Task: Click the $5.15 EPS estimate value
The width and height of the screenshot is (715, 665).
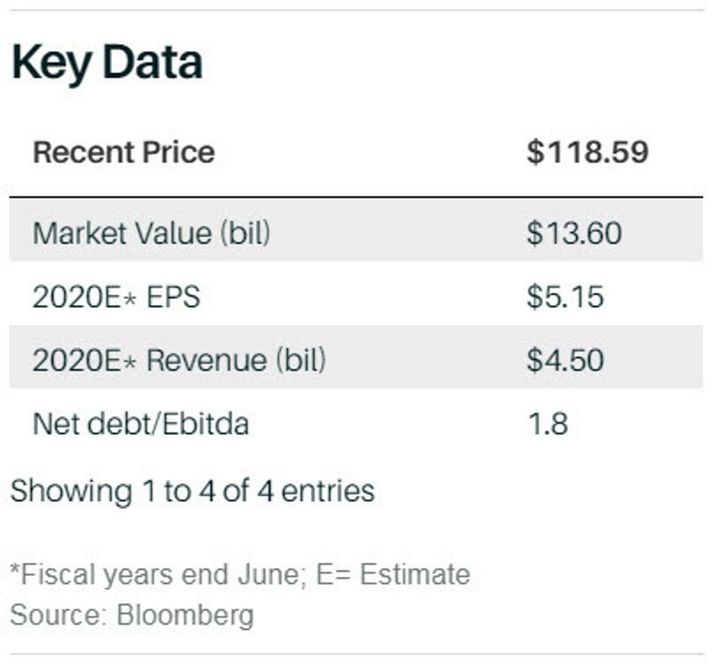Action: point(565,296)
